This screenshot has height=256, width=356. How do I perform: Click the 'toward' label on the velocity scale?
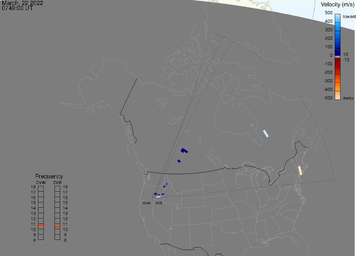[349, 17]
